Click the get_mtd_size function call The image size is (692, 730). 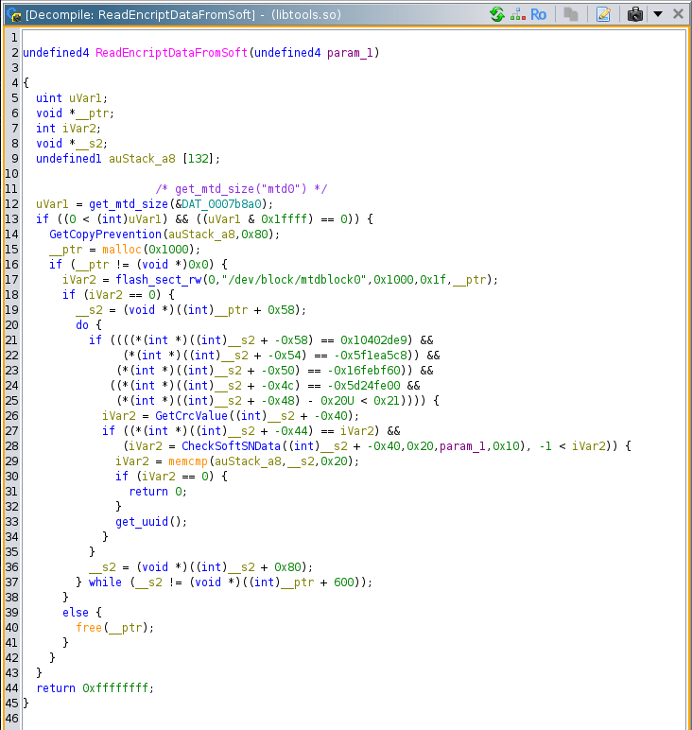point(129,204)
